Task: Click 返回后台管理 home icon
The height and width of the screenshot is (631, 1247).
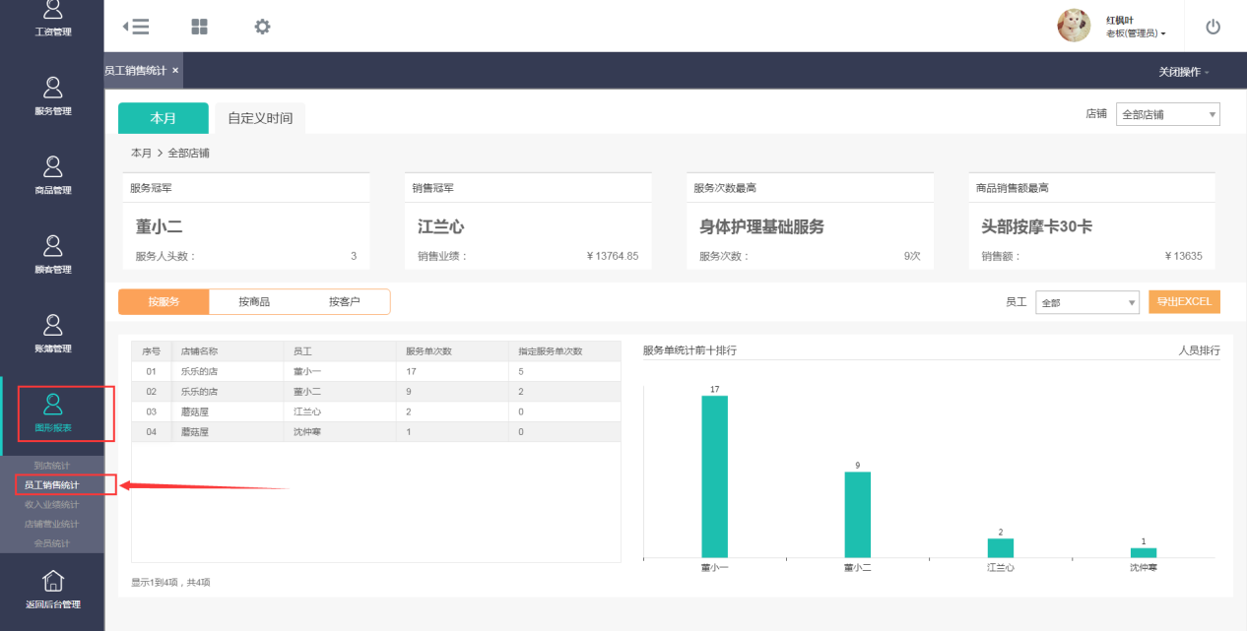Action: tap(53, 581)
